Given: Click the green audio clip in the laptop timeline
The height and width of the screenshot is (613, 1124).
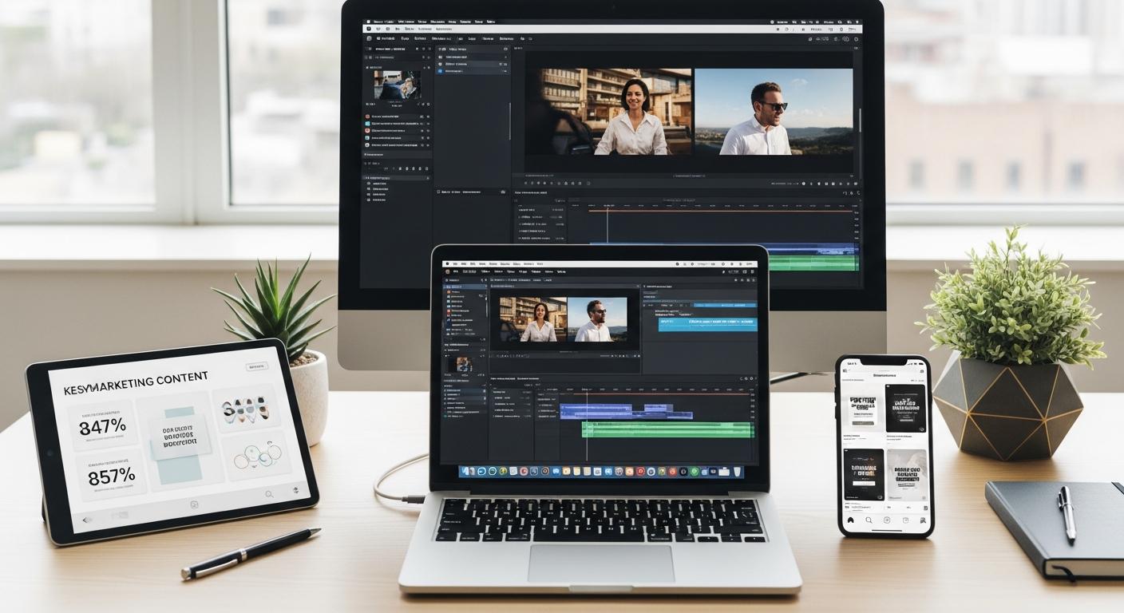Looking at the screenshot, I should 667,429.
